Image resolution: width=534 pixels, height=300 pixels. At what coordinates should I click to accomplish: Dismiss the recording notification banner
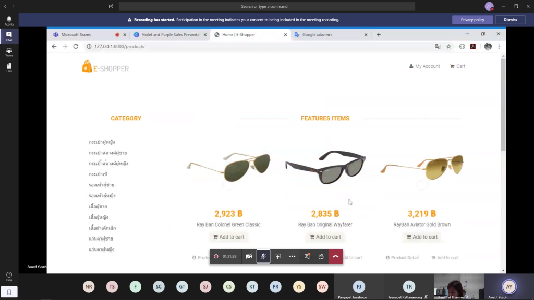(510, 20)
